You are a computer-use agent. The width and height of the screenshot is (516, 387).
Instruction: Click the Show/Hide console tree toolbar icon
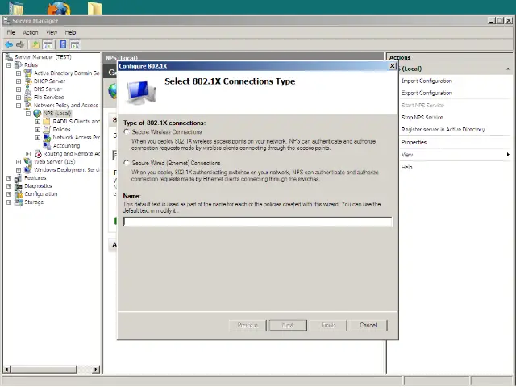[x=48, y=45]
